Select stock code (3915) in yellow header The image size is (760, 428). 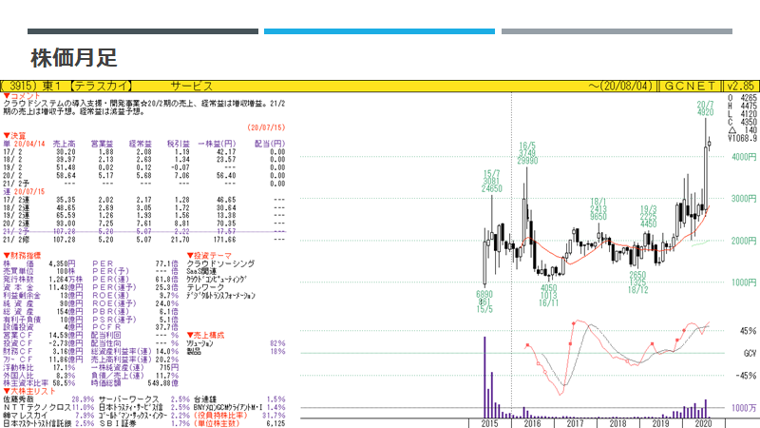click(x=18, y=87)
